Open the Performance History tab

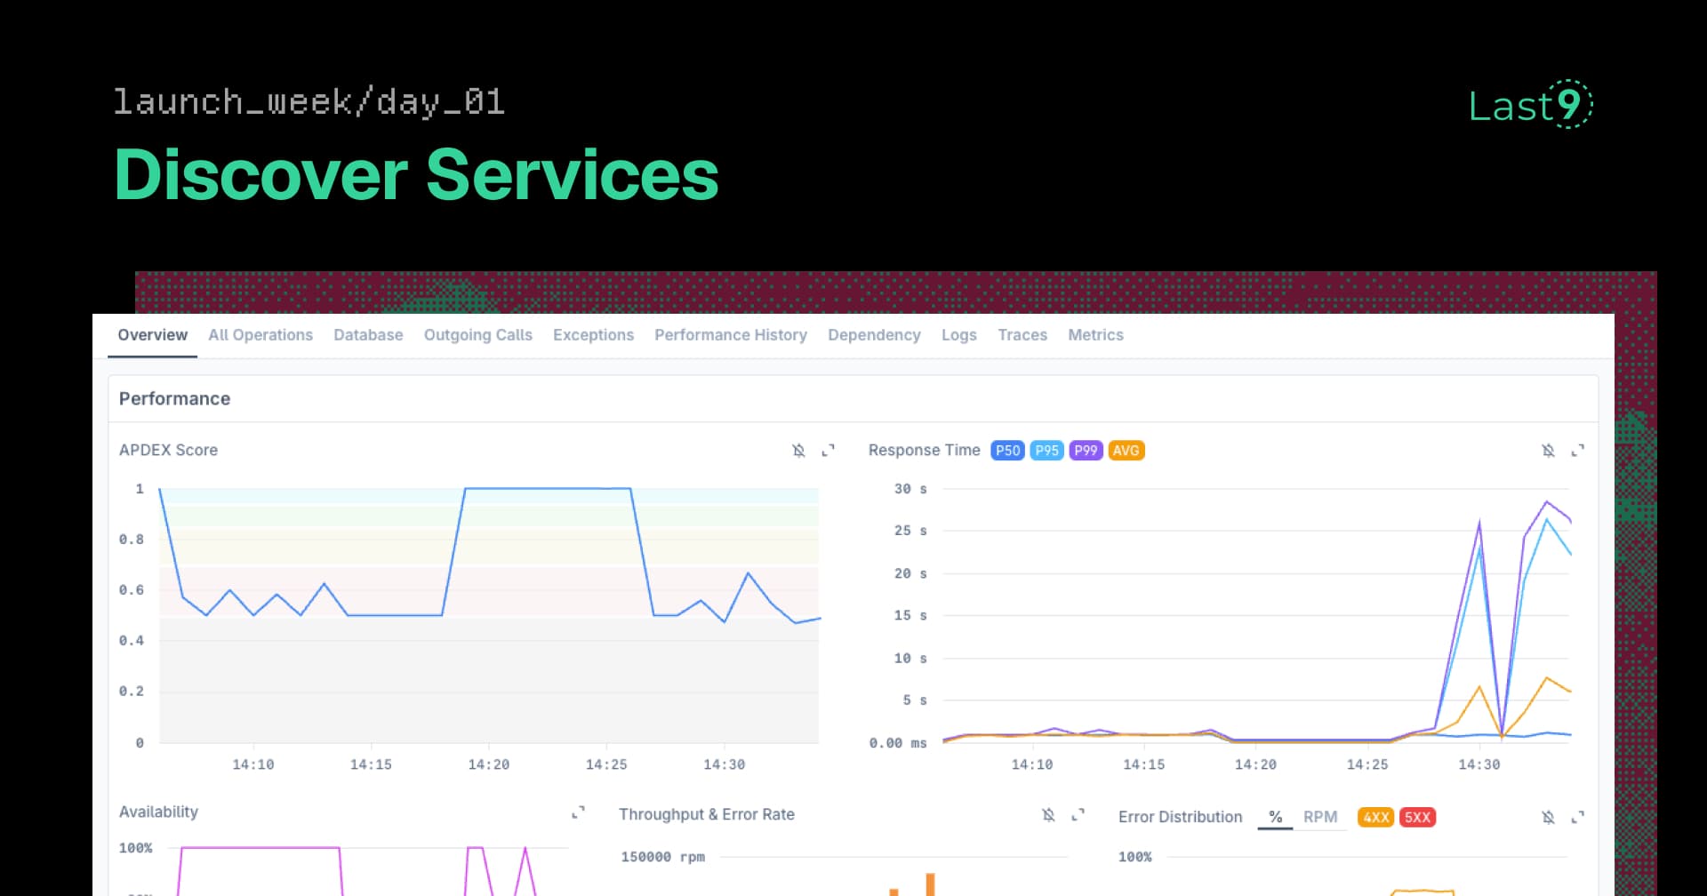(731, 335)
